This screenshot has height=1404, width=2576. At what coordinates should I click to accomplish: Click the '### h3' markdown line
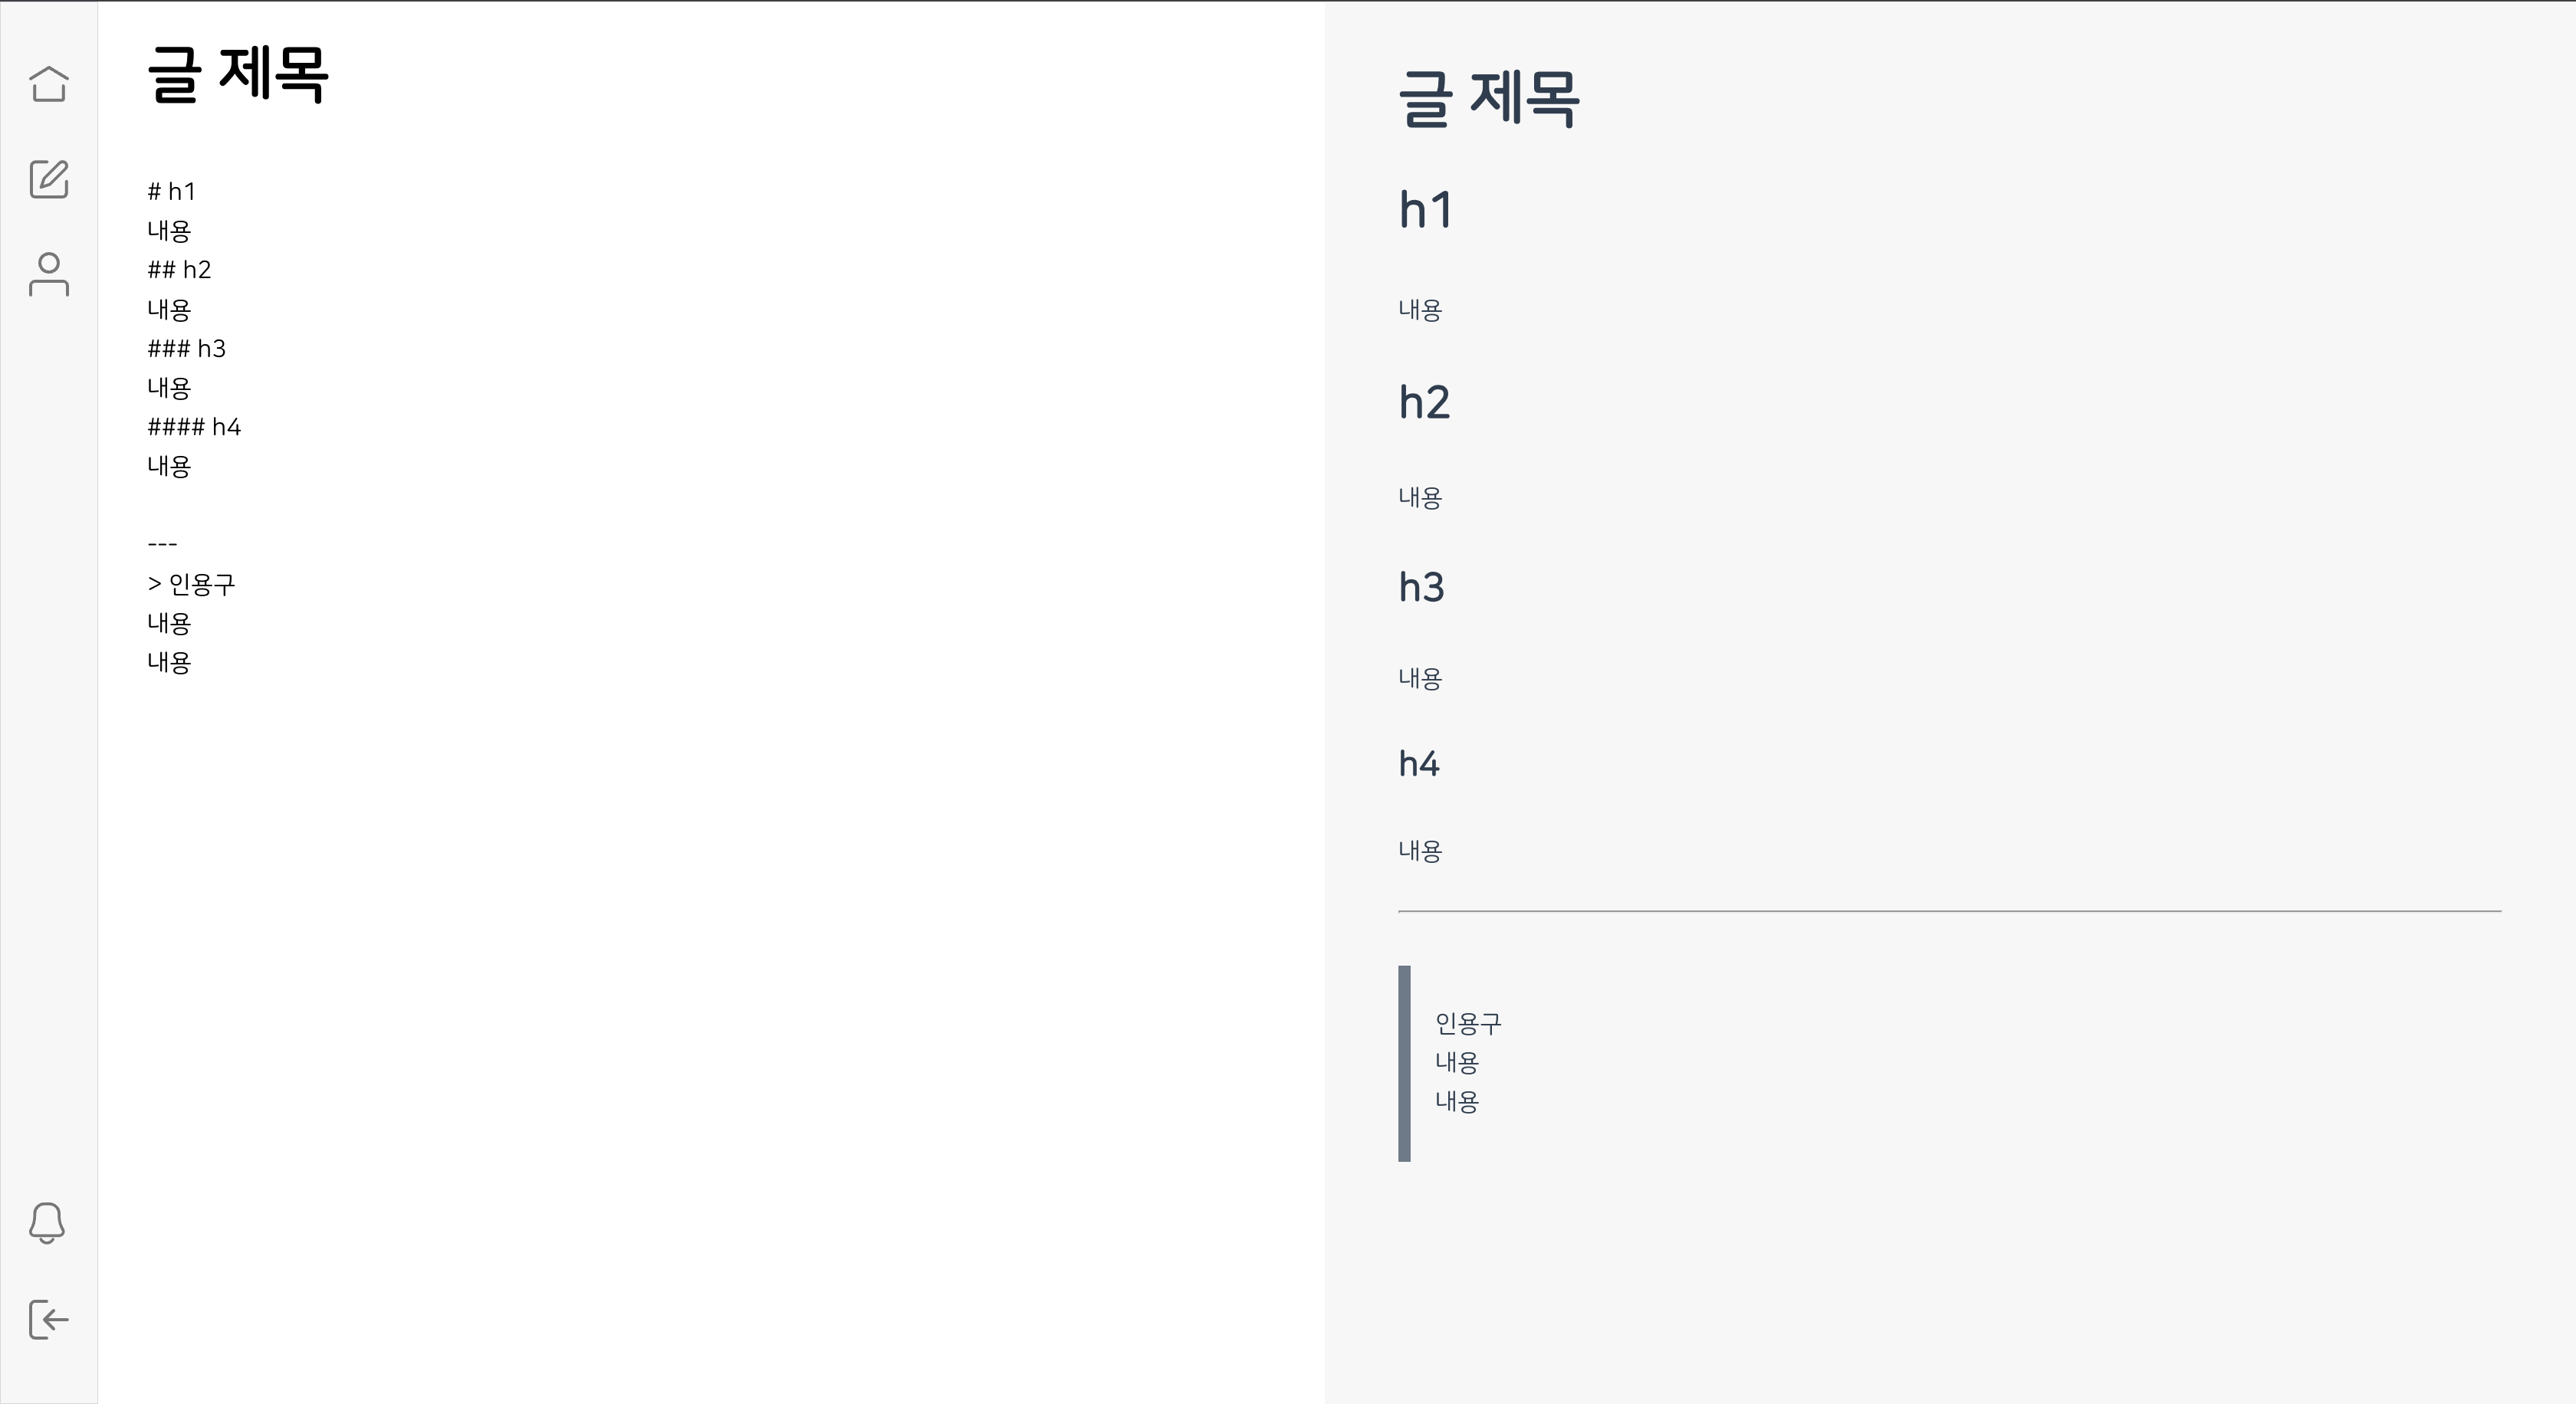pos(186,349)
